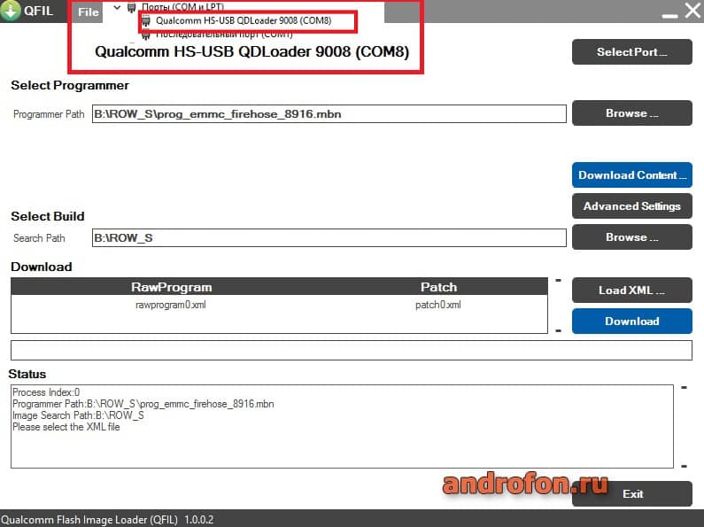Click the Download Content button

tap(631, 175)
